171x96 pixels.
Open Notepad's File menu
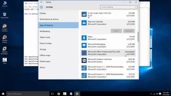point(26,6)
